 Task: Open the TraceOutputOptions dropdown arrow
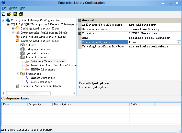(179, 42)
